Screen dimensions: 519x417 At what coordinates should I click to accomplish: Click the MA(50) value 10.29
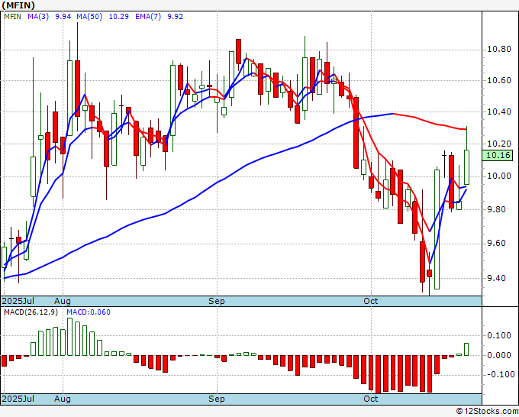point(119,17)
